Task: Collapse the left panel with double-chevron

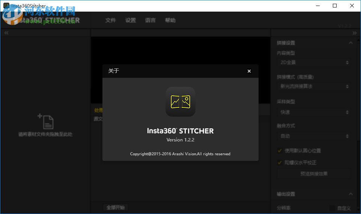Action: tap(6, 33)
